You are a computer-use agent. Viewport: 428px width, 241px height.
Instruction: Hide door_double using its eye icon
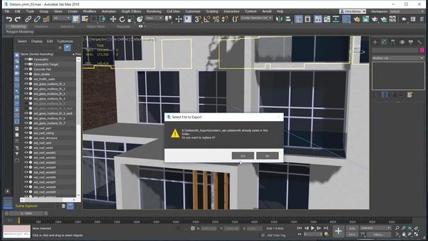pos(27,74)
